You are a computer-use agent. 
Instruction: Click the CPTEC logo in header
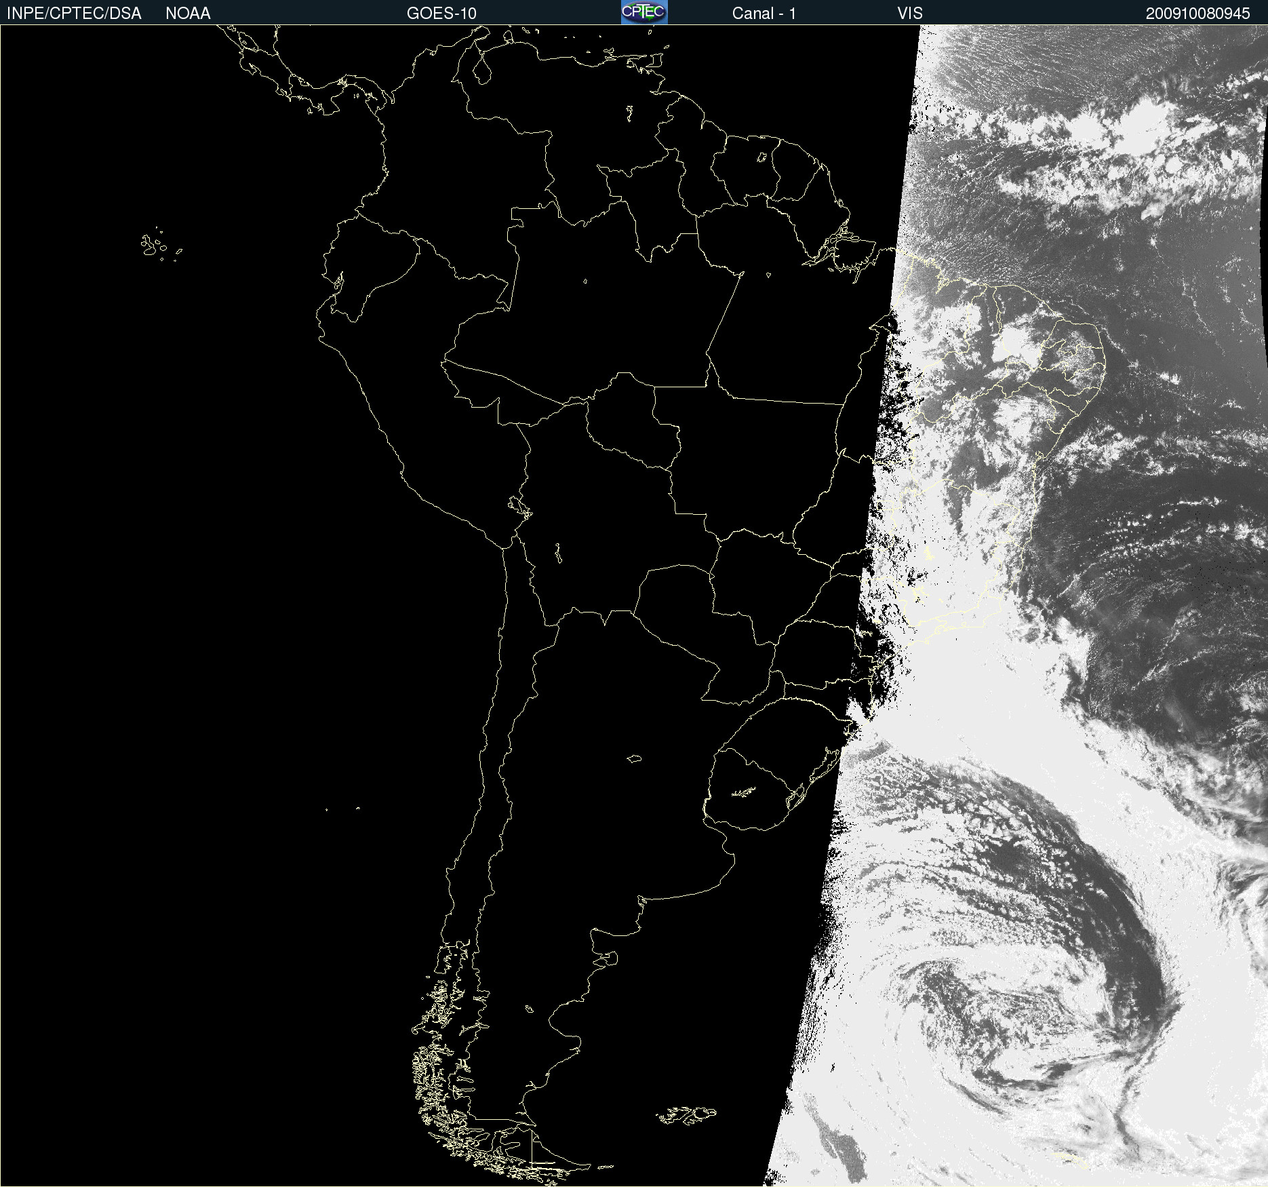pos(644,12)
